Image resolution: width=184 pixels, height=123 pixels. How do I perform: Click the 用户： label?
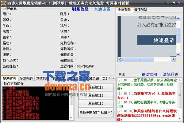click(7, 14)
